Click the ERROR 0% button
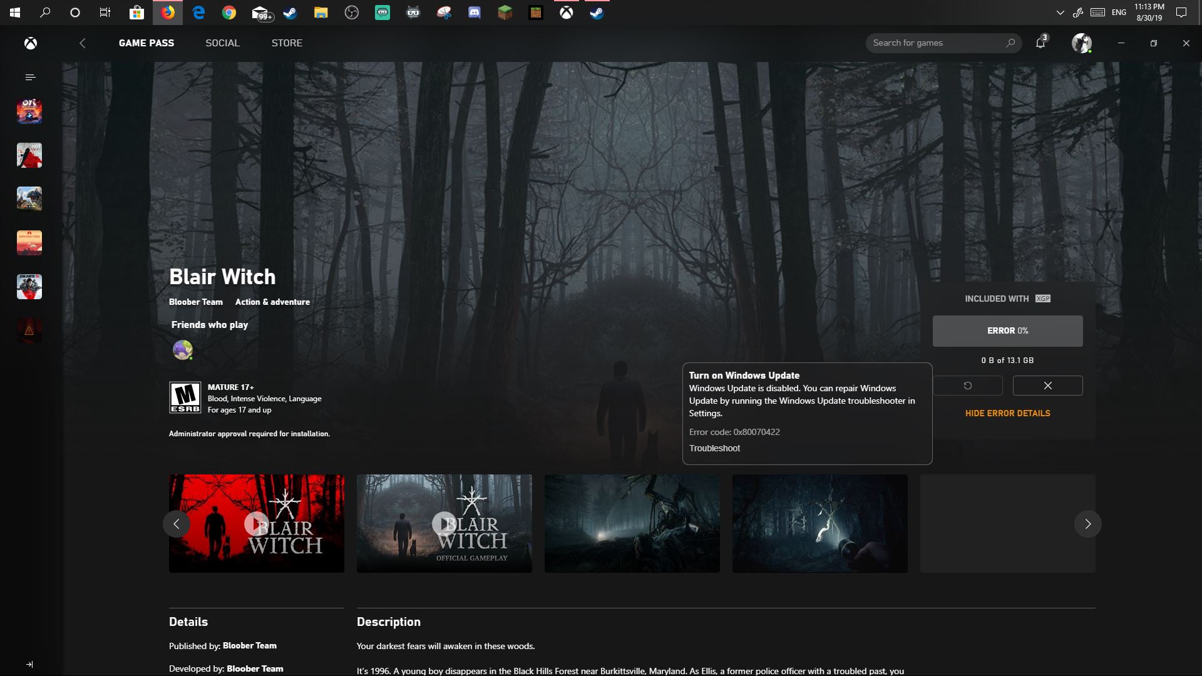This screenshot has height=676, width=1202. (x=1007, y=331)
